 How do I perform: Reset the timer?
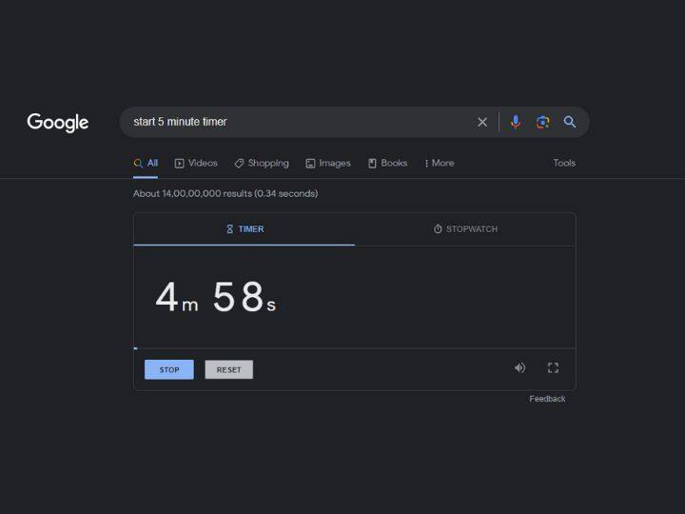click(x=229, y=369)
